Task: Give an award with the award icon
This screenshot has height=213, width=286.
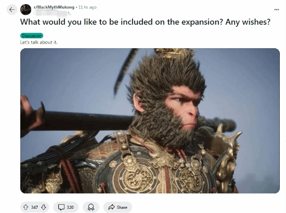Action: pos(91,207)
